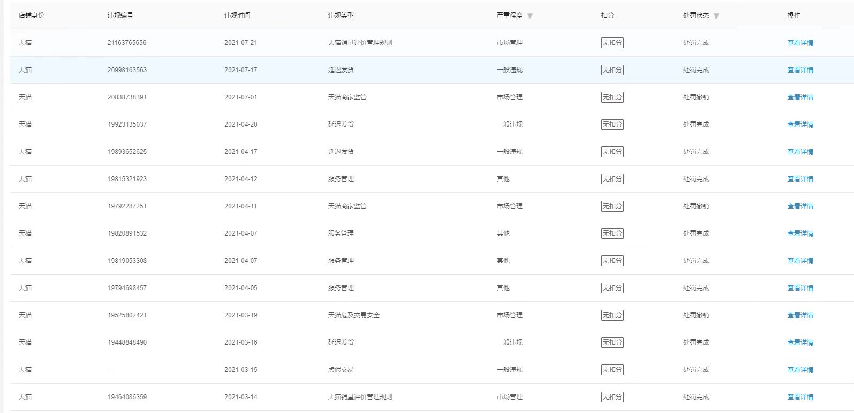
Task: View details for violation 19815321923
Action: pos(800,179)
